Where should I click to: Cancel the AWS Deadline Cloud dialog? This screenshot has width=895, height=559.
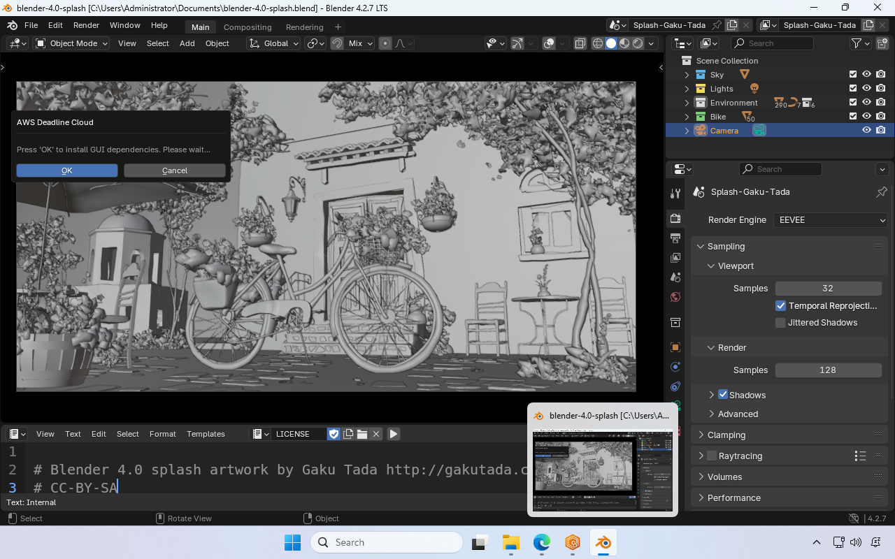(174, 170)
